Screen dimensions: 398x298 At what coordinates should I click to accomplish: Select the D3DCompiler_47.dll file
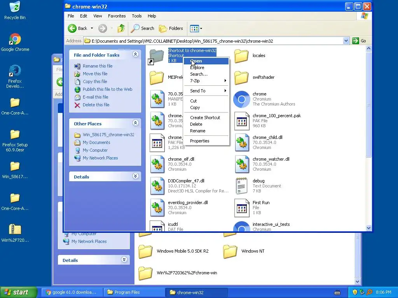click(189, 186)
